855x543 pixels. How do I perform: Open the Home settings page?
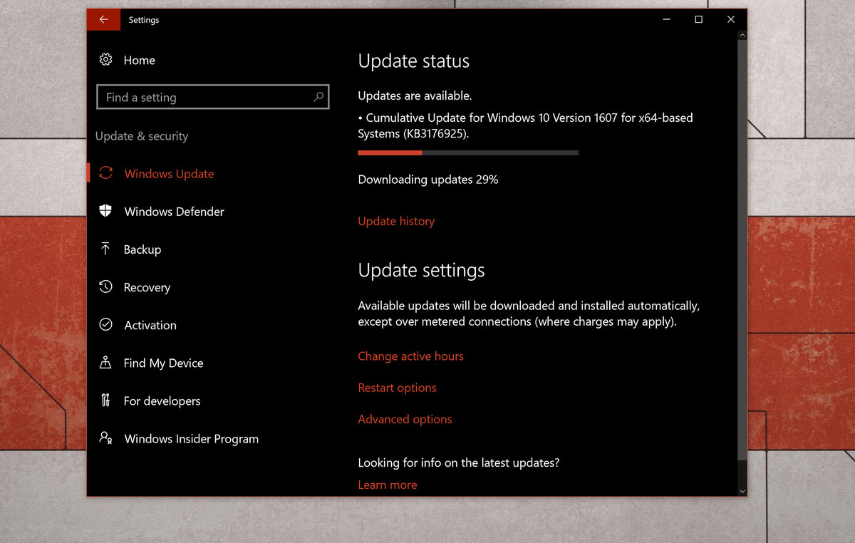(x=139, y=61)
